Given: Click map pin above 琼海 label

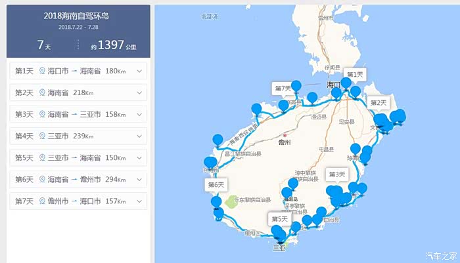Looking at the screenshot, I should click(x=356, y=150).
